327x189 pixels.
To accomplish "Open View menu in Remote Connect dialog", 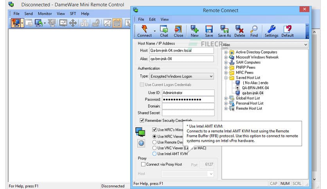I will click(x=165, y=20).
